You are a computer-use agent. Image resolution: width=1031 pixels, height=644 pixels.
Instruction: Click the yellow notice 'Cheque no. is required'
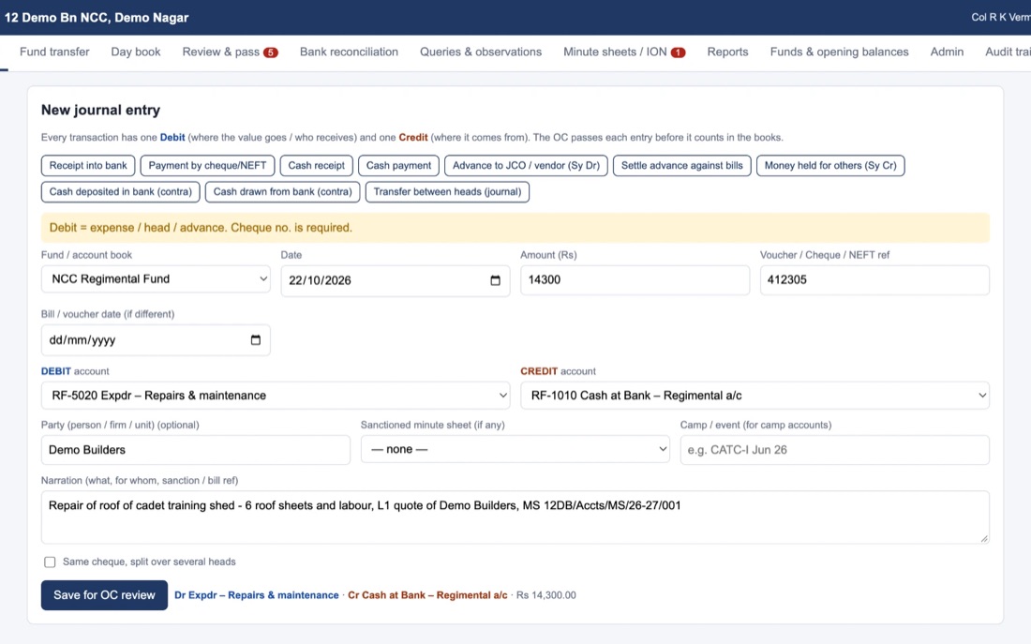515,228
